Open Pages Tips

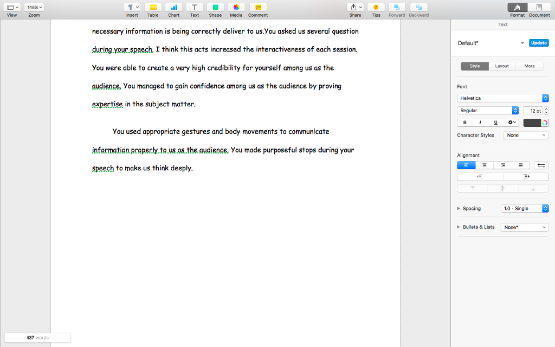click(x=376, y=8)
